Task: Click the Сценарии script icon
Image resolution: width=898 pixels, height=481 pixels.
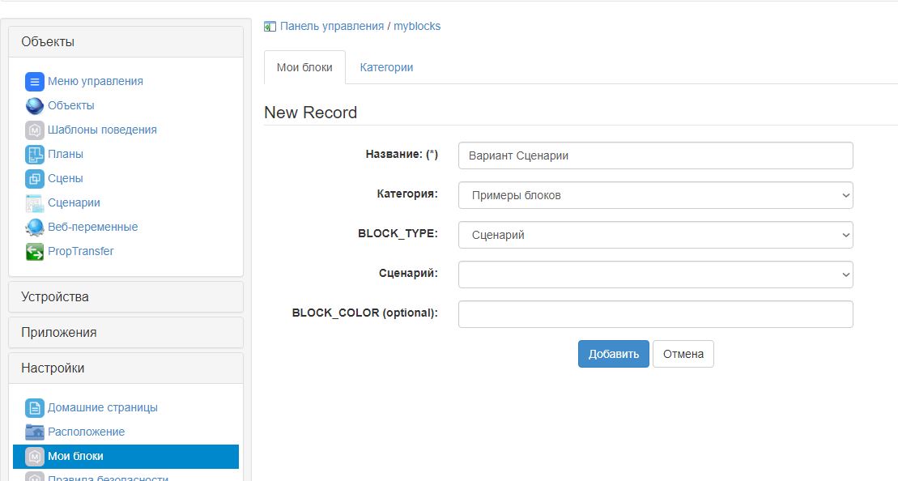Action: click(34, 202)
